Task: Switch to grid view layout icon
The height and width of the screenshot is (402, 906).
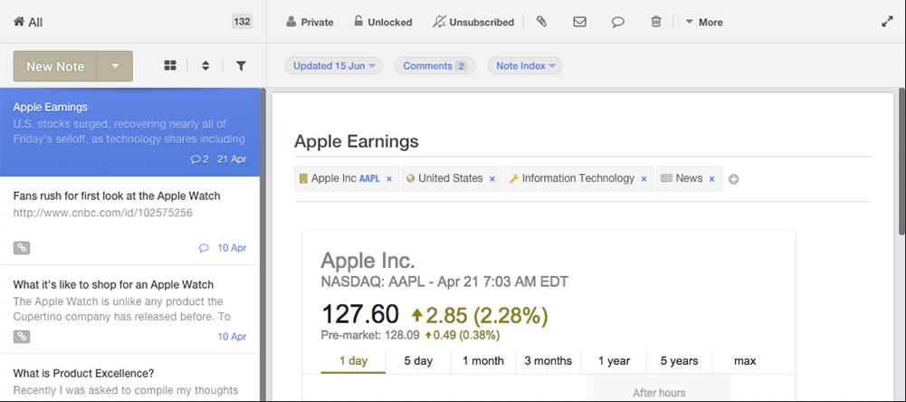Action: coord(170,66)
